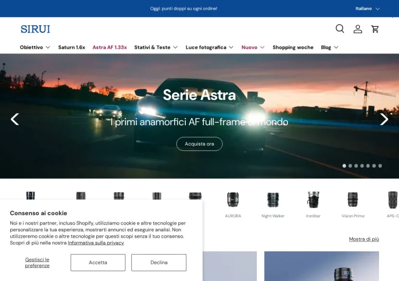Expand the Stativi & Teste menu
The height and width of the screenshot is (281, 399).
pyautogui.click(x=156, y=47)
